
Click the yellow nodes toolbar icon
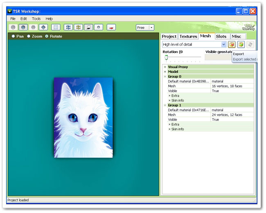(x=78, y=27)
